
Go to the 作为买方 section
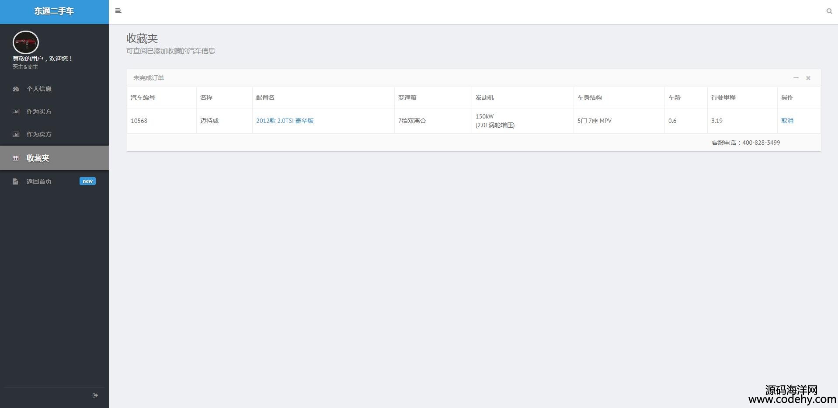39,112
